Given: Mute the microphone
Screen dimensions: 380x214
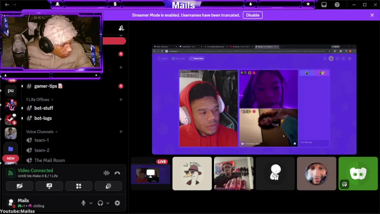Looking at the screenshot, I should tap(83, 203).
